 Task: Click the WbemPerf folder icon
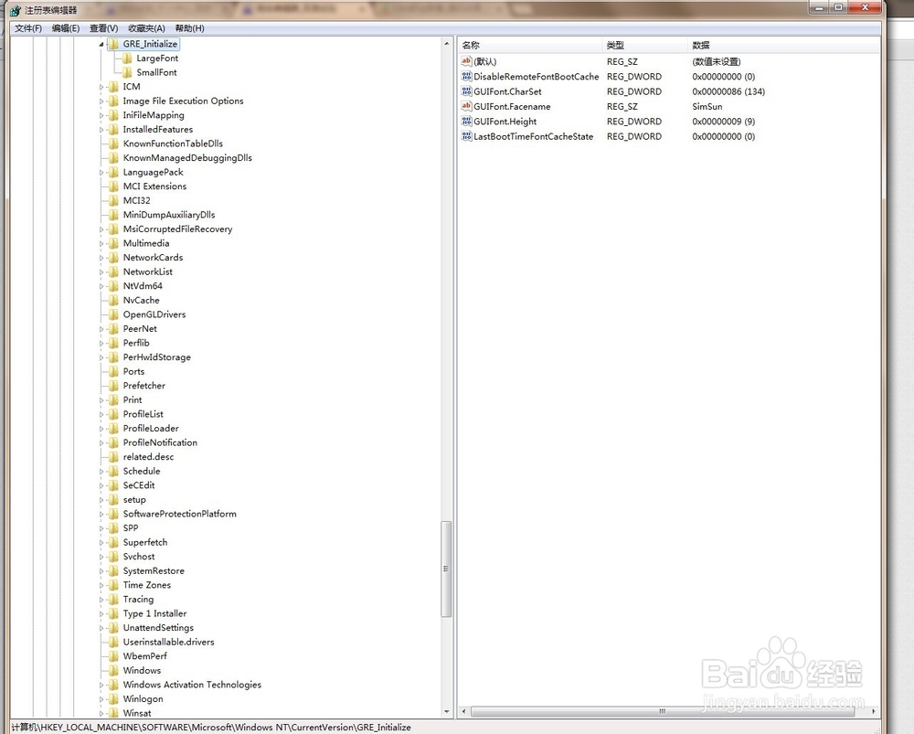pos(113,656)
